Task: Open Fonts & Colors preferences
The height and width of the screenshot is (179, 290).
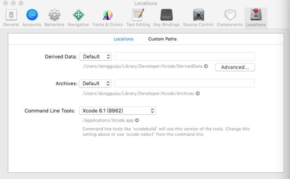Action: [x=108, y=18]
